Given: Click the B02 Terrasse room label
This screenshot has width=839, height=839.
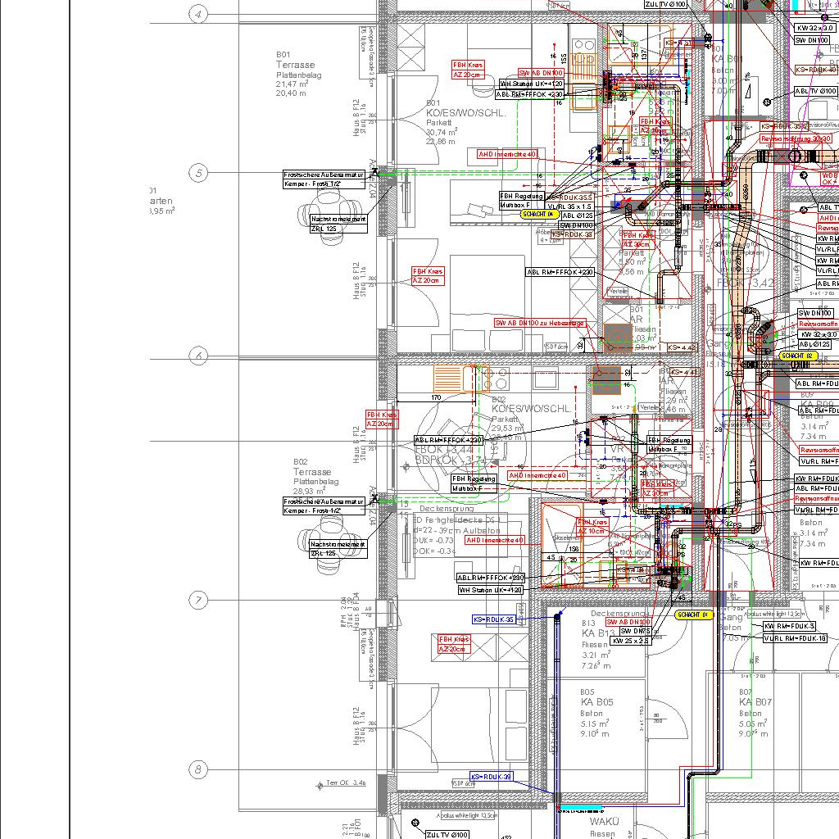Looking at the screenshot, I should pyautogui.click(x=312, y=473).
